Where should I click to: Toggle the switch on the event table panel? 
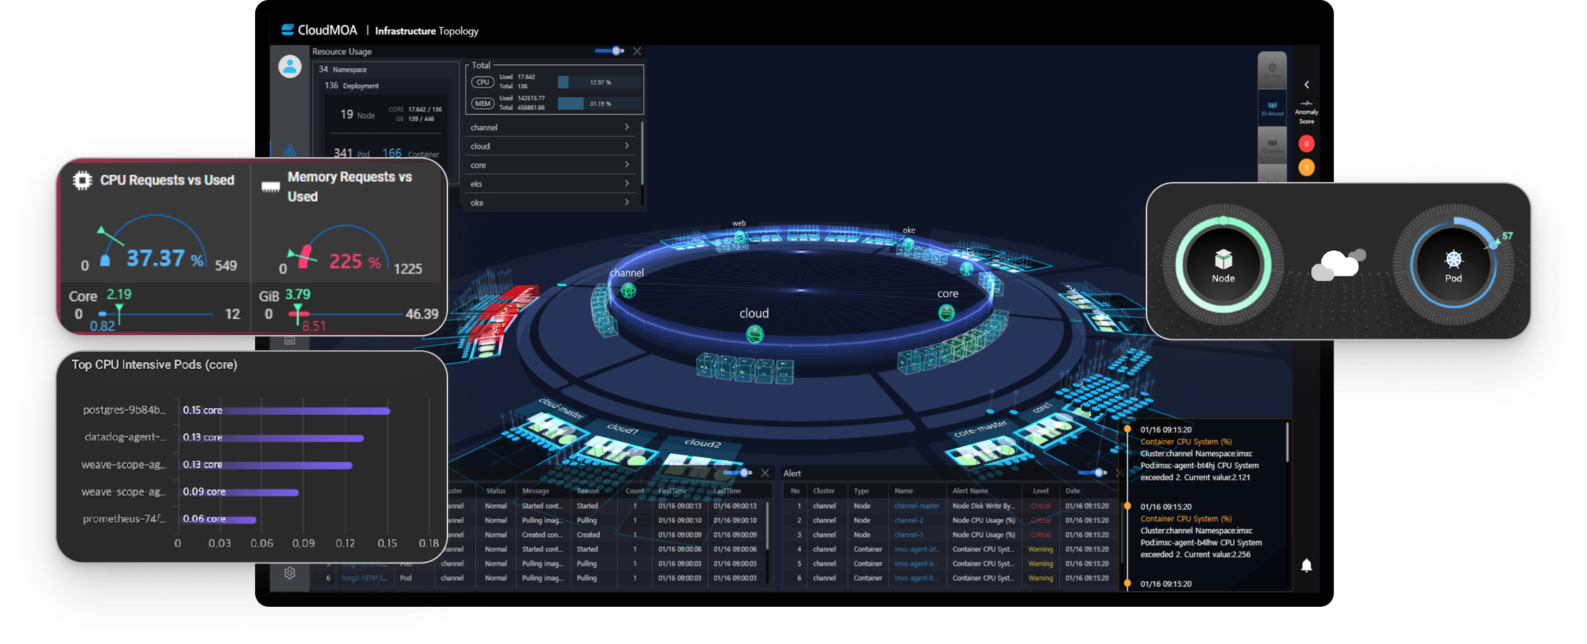pos(738,473)
